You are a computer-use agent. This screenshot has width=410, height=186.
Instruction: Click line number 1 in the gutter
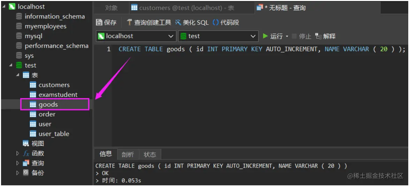(x=108, y=49)
